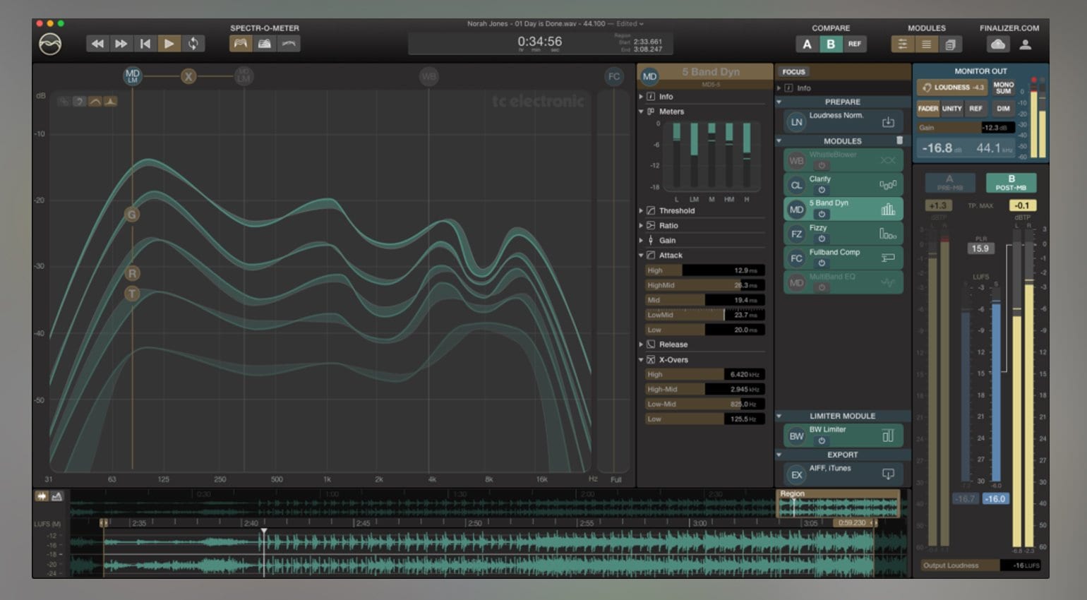Image resolution: width=1087 pixels, height=600 pixels.
Task: Enable the MONO SUM toggle
Action: click(1004, 88)
